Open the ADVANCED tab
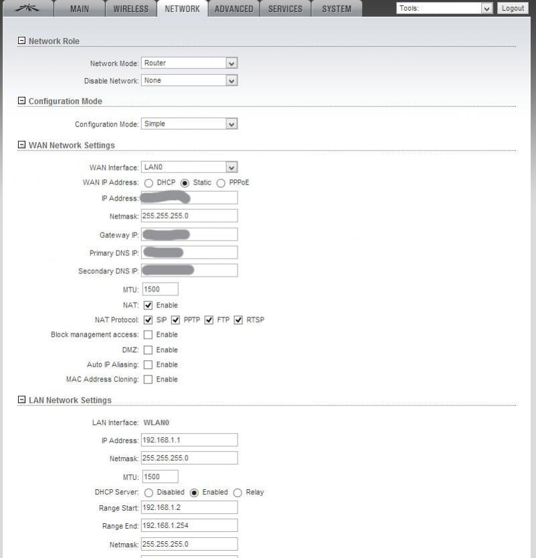This screenshot has height=558, width=536. coord(234,9)
